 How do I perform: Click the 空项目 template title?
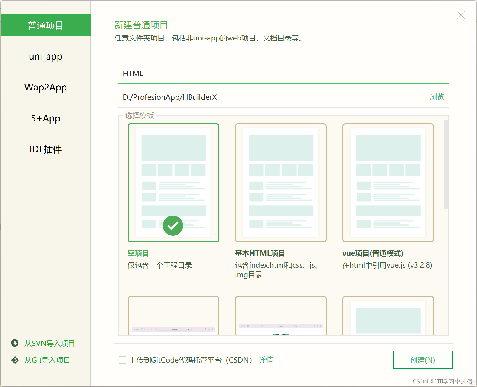pyautogui.click(x=138, y=253)
